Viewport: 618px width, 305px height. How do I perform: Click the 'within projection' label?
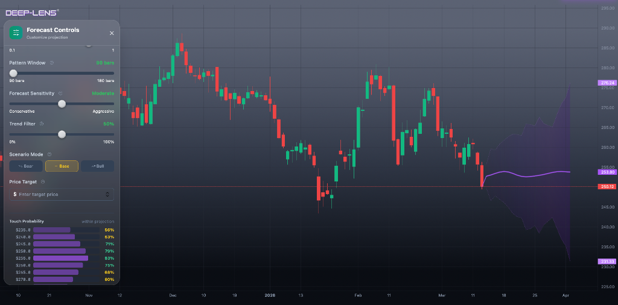tap(98, 222)
